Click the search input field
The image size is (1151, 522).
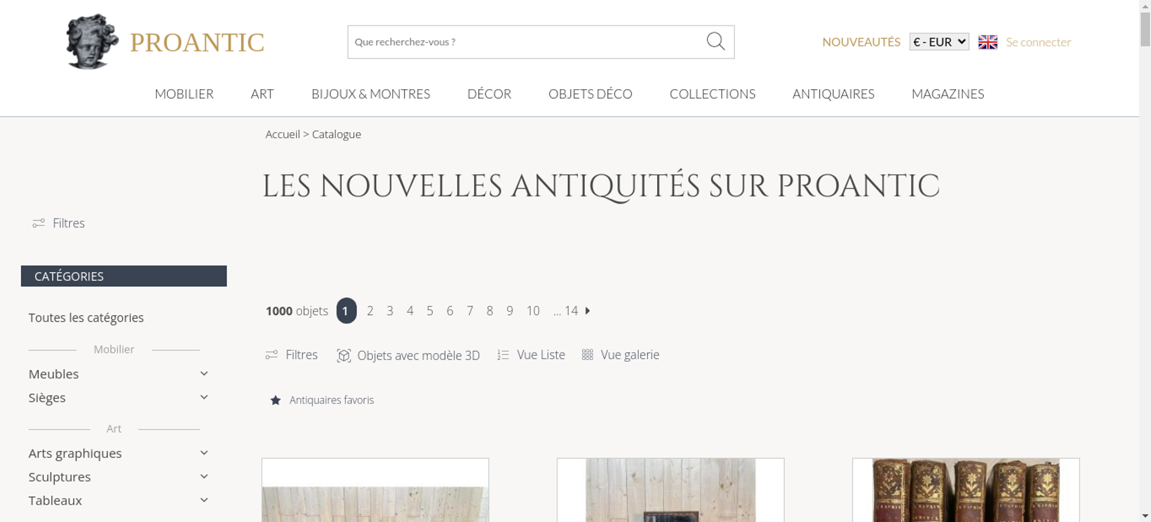527,42
